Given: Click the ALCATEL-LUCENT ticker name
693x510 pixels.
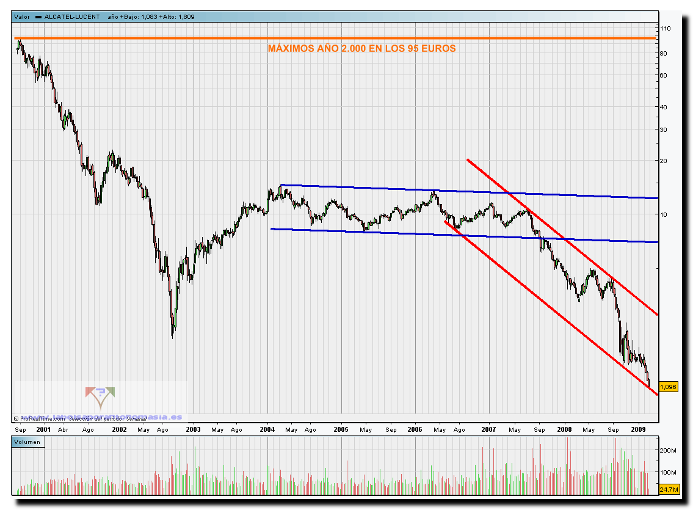Looking at the screenshot, I should click(71, 17).
